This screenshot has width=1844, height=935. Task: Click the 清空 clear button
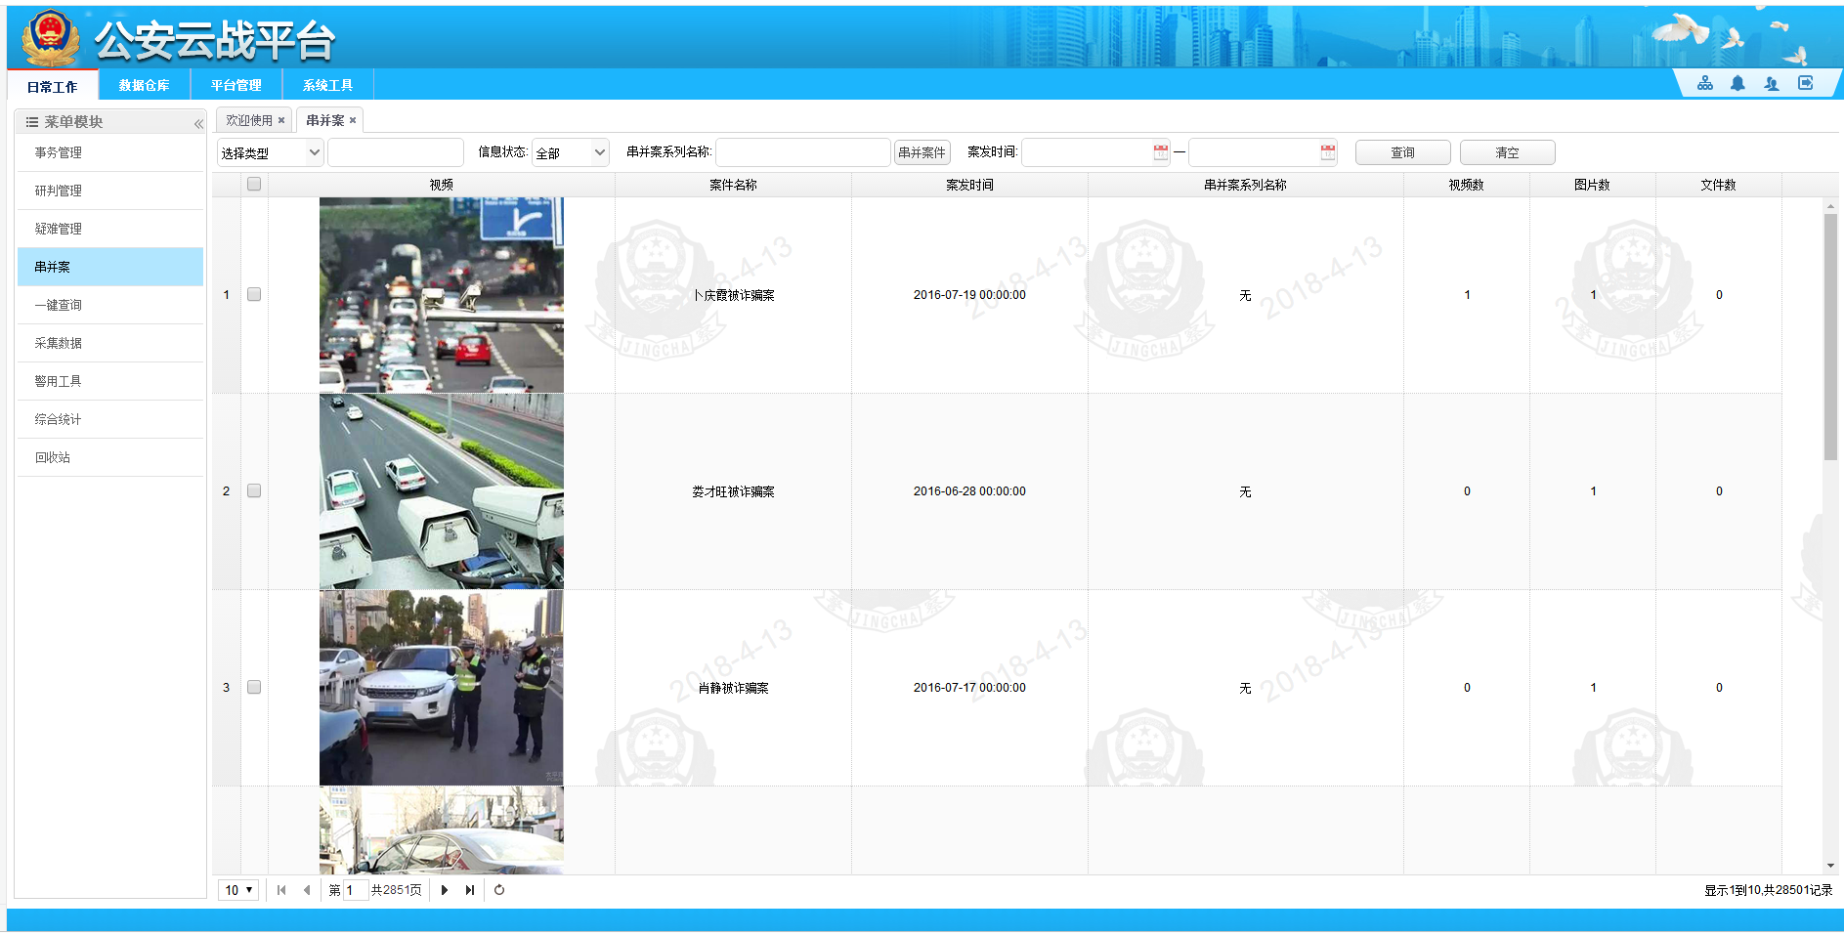point(1508,152)
